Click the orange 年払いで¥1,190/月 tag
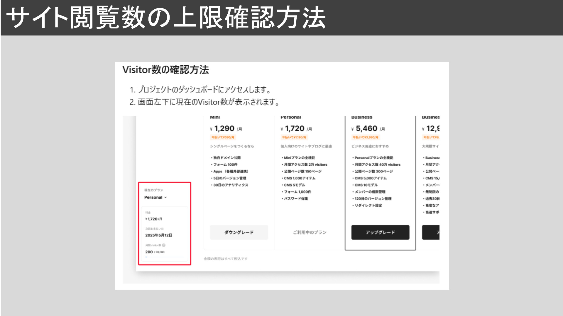The height and width of the screenshot is (316, 563). pyautogui.click(x=294, y=137)
